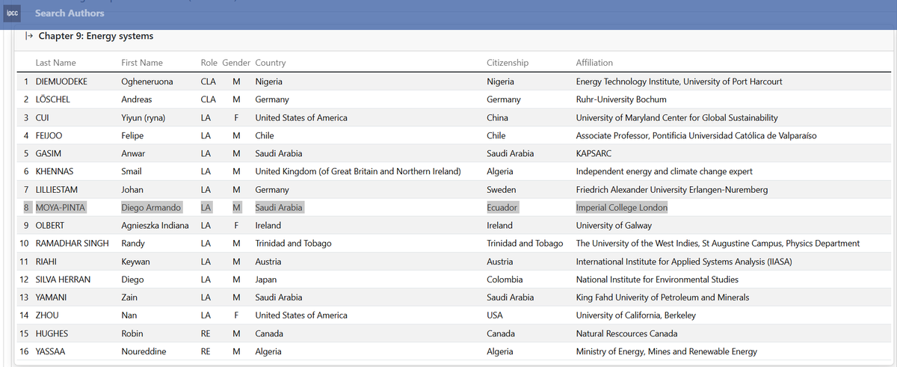The width and height of the screenshot is (897, 367).
Task: Sort by the First Name column header
Action: click(x=142, y=63)
